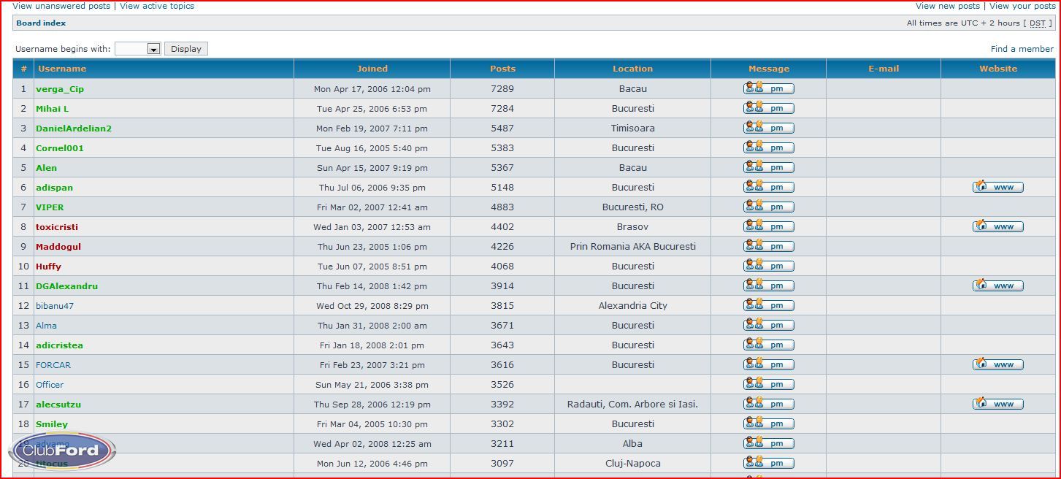Click the www icon for DGAlexandru
This screenshot has width=1061, height=479.
pos(997,286)
